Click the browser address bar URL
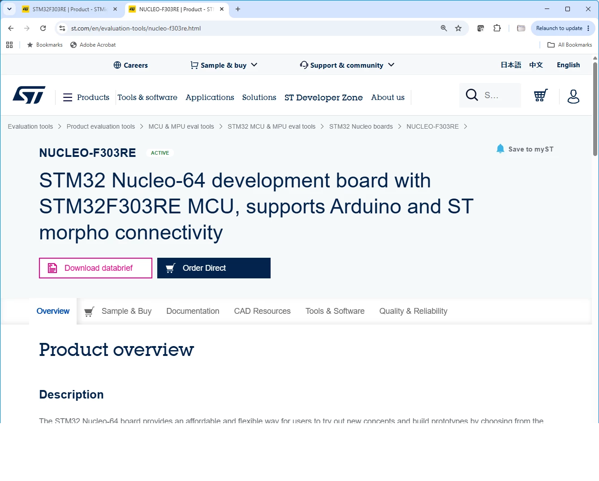 tap(136, 28)
